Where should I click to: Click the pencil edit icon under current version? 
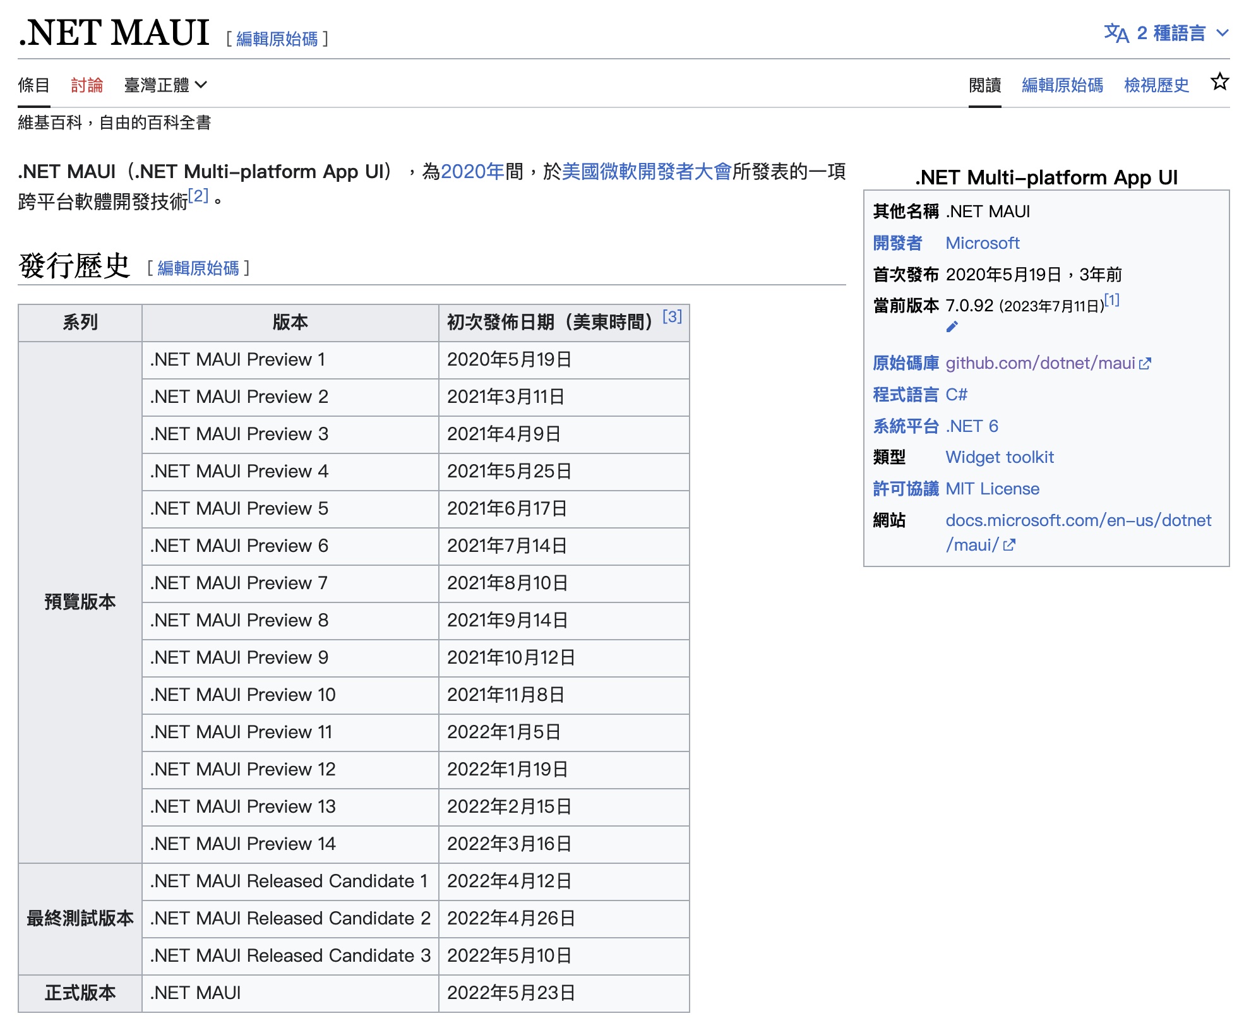(x=952, y=326)
